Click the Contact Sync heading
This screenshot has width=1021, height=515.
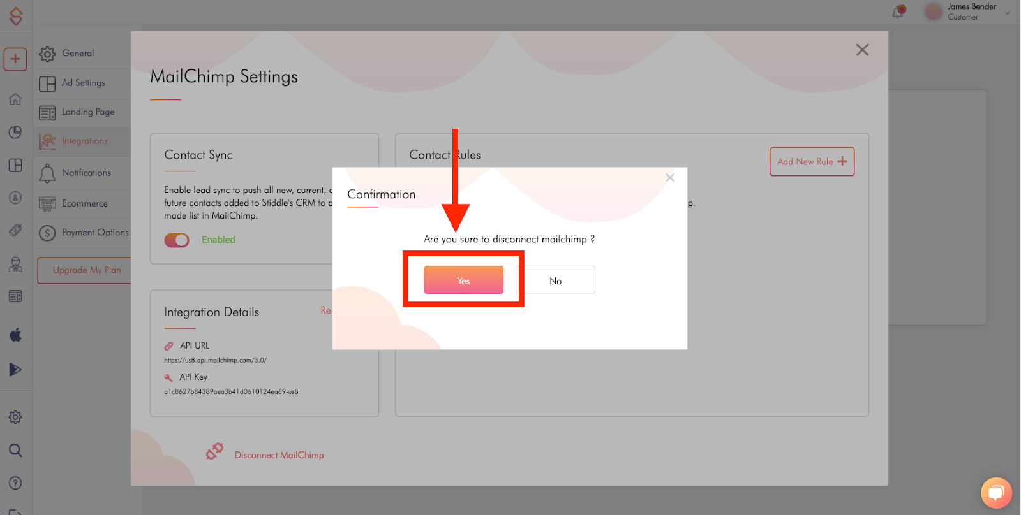point(198,155)
